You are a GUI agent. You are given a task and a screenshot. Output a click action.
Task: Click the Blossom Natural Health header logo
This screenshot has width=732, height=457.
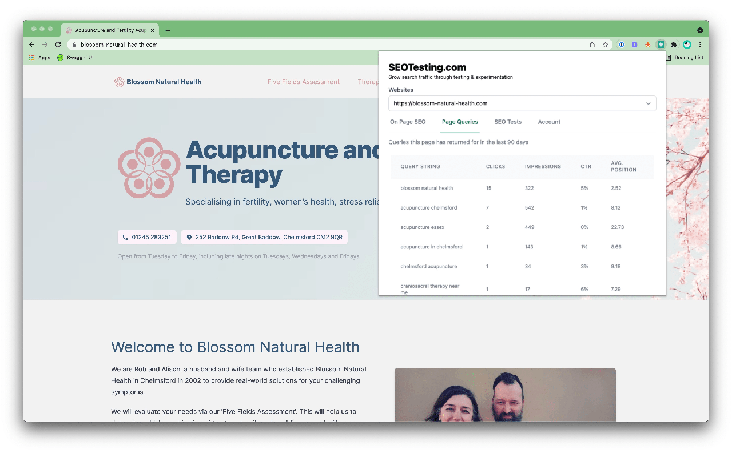tap(158, 82)
